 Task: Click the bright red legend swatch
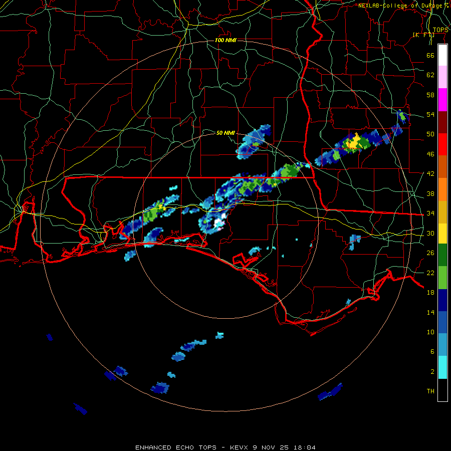(442, 144)
